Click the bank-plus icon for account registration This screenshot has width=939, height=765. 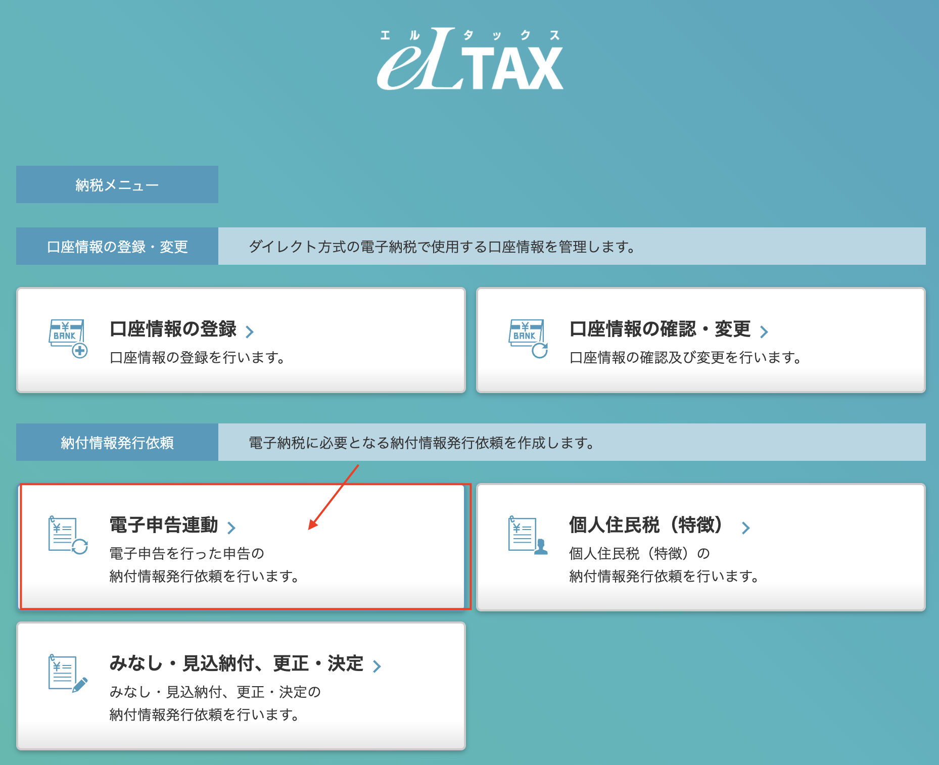(x=68, y=339)
